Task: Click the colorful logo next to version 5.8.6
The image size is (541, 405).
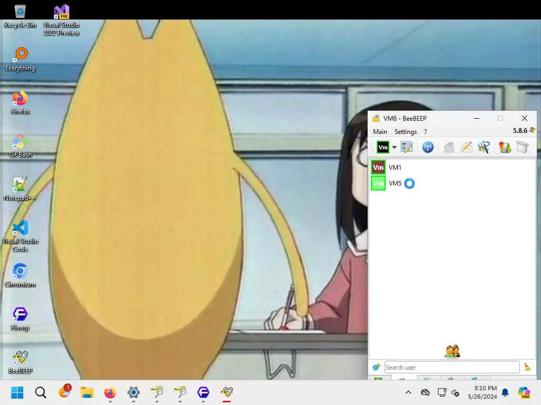Action: point(533,130)
